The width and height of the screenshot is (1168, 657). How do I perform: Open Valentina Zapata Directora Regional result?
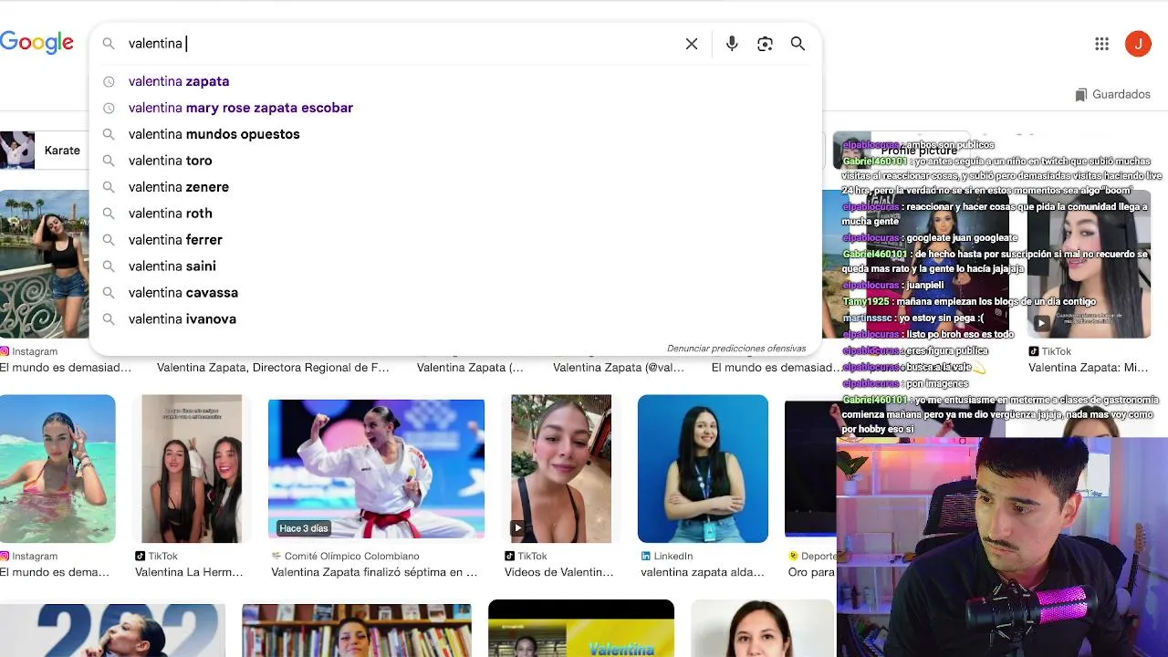click(273, 368)
